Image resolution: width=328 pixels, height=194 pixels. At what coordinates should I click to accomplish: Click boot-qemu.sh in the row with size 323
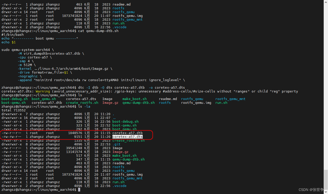(x=125, y=125)
